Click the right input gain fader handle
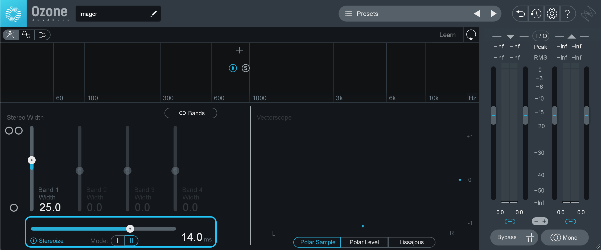This screenshot has width=601, height=250. pyautogui.click(x=525, y=115)
